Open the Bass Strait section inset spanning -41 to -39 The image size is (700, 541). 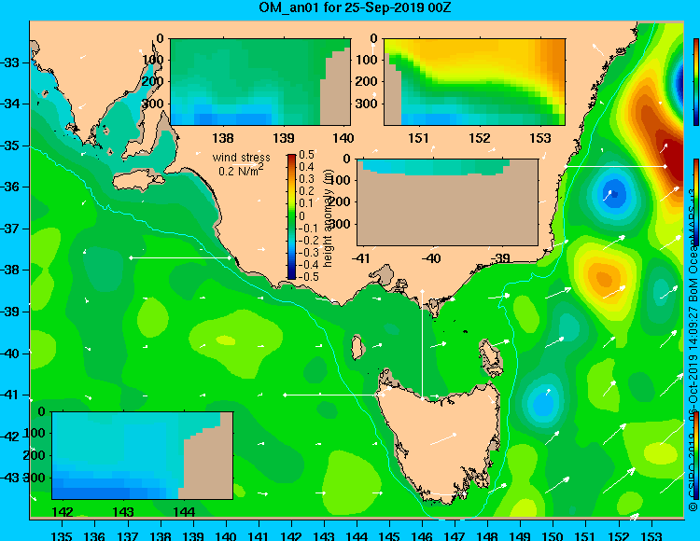pos(448,202)
